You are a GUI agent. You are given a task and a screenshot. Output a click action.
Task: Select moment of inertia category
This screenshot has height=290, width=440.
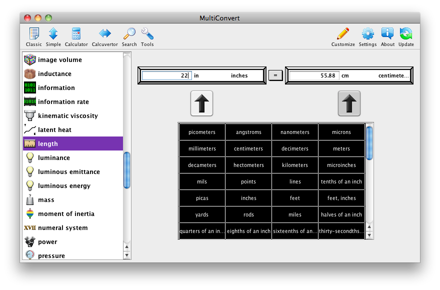pyautogui.click(x=73, y=214)
